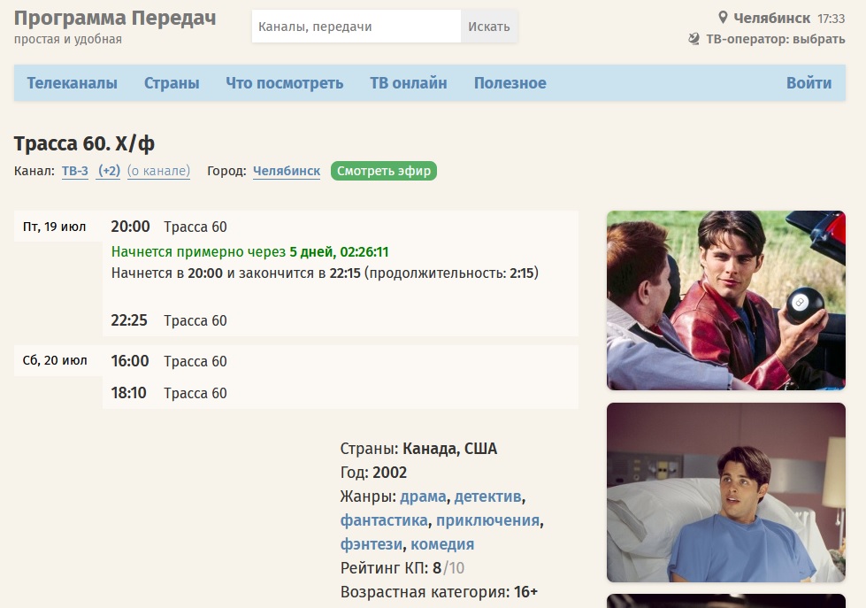Image resolution: width=866 pixels, height=608 pixels.
Task: Click the satellite dish TV-operator icon
Action: point(694,40)
